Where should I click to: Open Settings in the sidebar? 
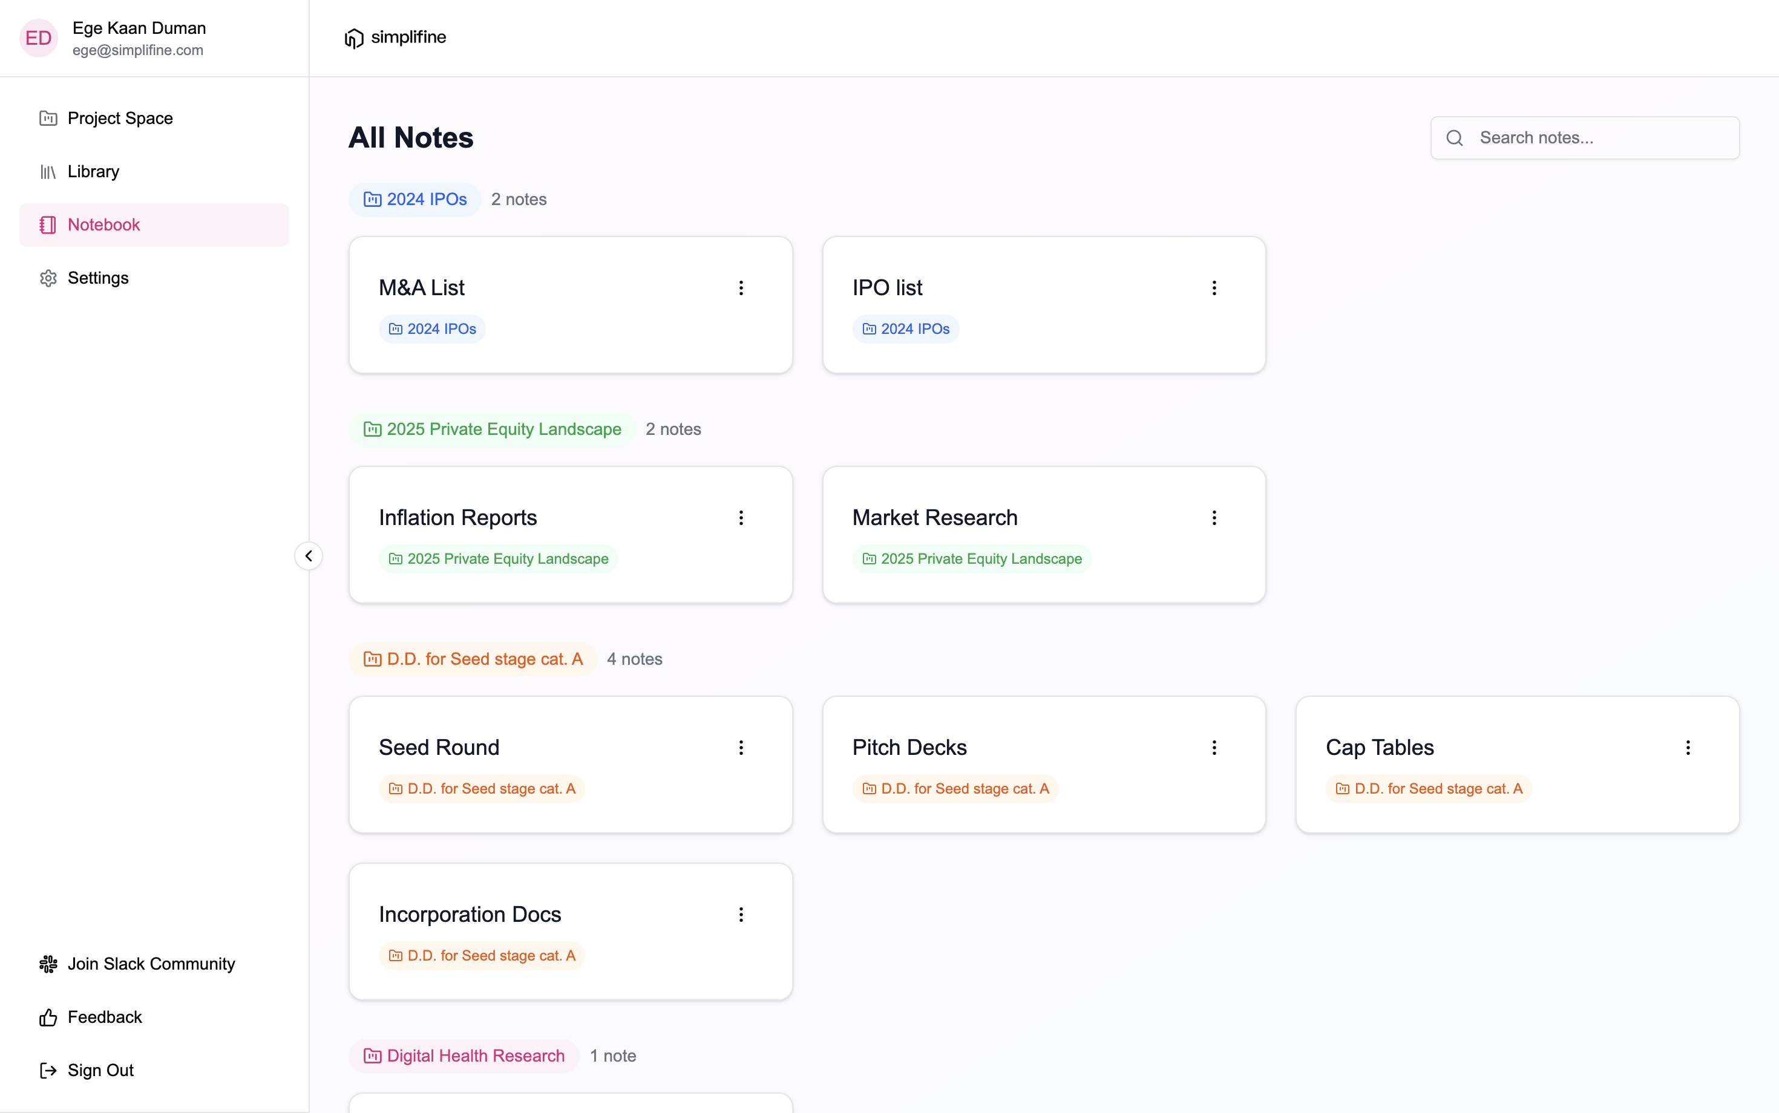point(98,278)
